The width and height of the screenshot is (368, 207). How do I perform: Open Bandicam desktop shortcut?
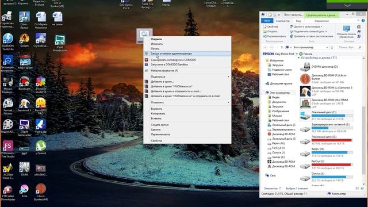click(x=24, y=83)
